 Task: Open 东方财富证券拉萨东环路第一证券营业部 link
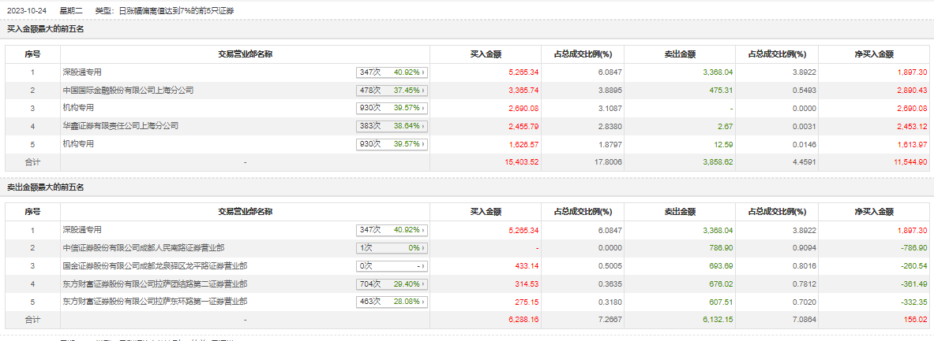point(155,302)
